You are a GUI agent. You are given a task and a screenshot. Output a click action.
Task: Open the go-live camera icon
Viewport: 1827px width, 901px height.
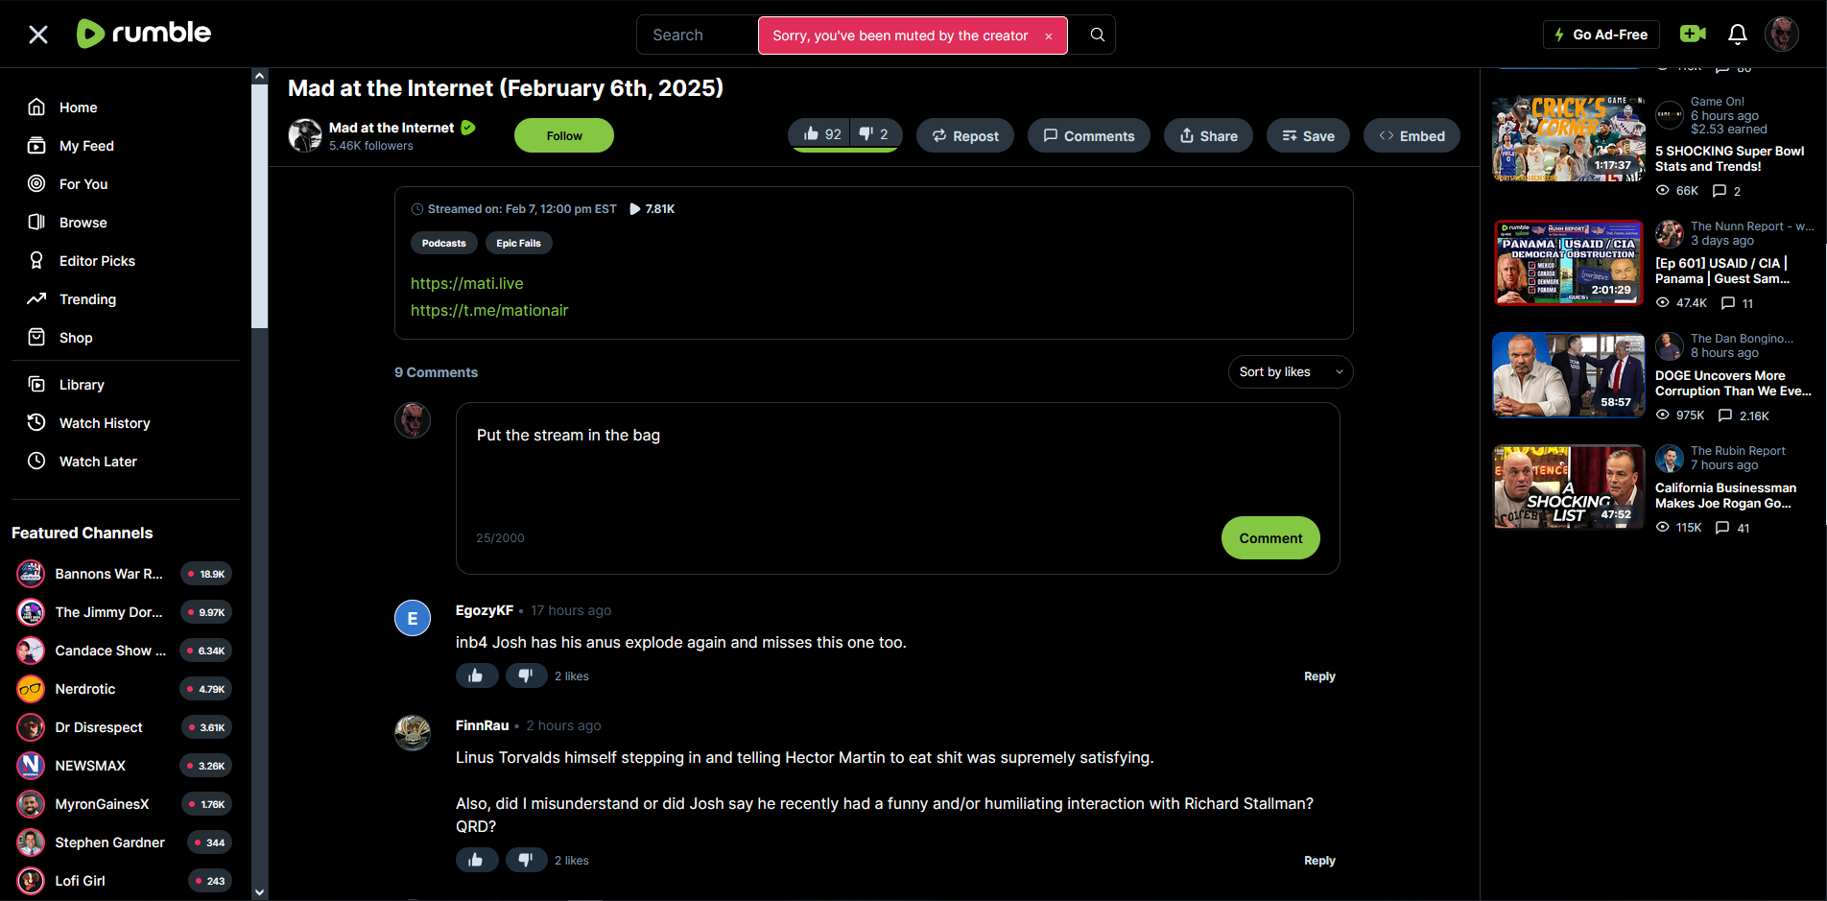coord(1693,35)
